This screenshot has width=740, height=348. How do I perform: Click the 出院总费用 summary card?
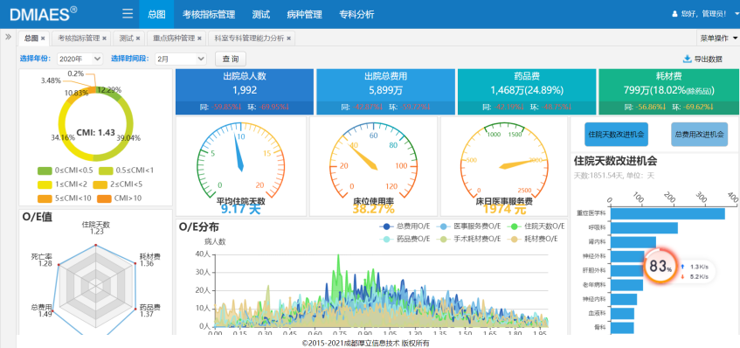coord(385,92)
